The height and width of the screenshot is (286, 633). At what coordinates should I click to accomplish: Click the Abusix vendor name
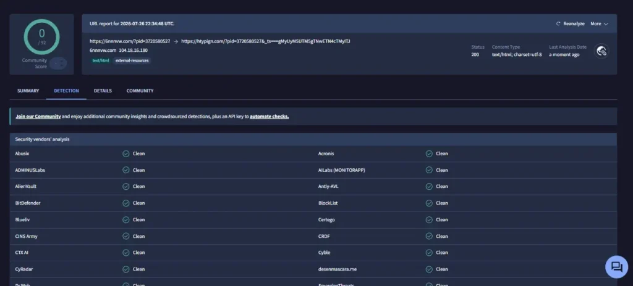click(x=22, y=153)
